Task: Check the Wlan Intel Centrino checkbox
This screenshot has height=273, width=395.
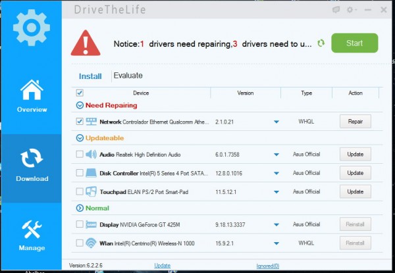Action: point(80,243)
